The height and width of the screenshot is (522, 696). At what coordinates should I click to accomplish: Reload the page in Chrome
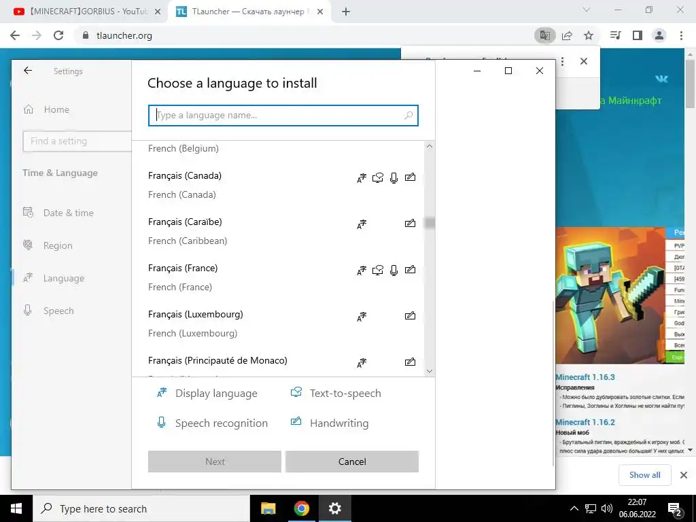point(58,35)
